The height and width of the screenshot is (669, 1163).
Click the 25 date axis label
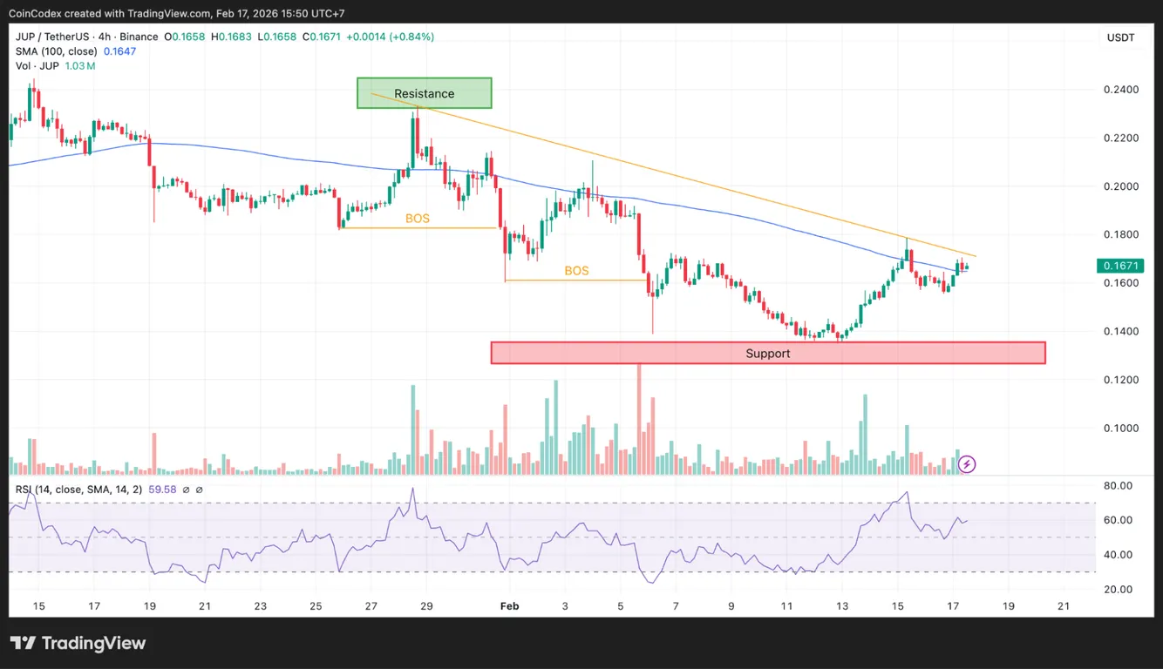[316, 606]
